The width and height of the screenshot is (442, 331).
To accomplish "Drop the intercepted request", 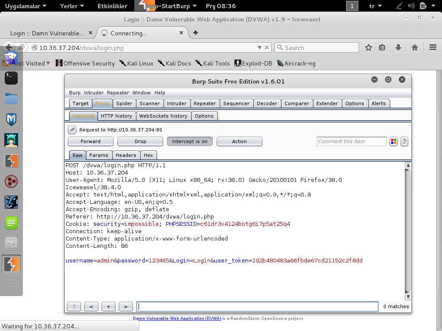I will point(140,141).
